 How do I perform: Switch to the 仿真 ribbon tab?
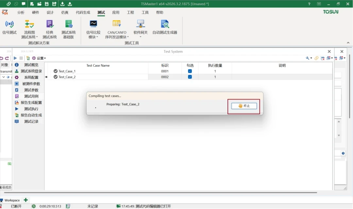(64, 12)
